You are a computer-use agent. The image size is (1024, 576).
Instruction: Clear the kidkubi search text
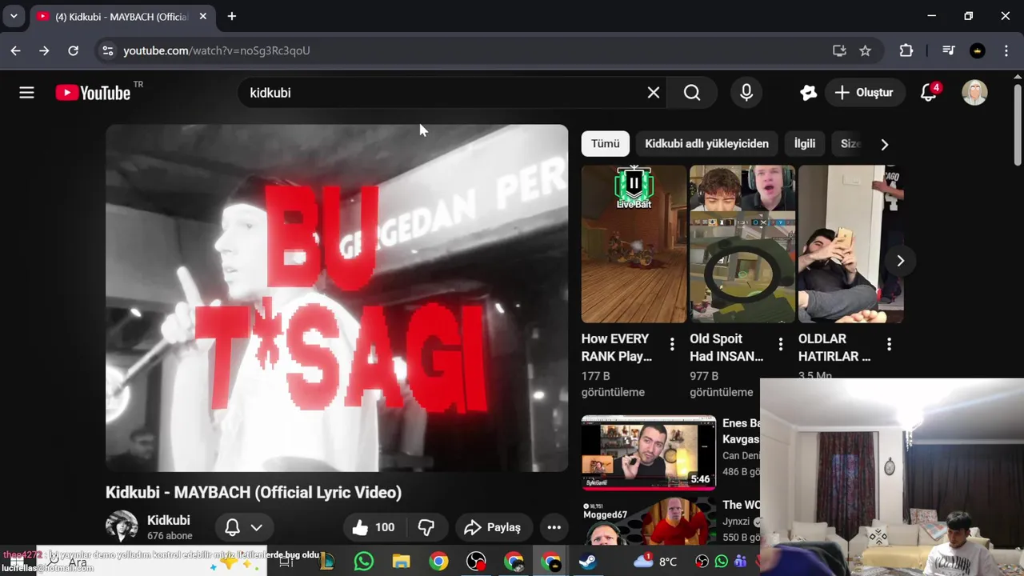[x=654, y=93]
